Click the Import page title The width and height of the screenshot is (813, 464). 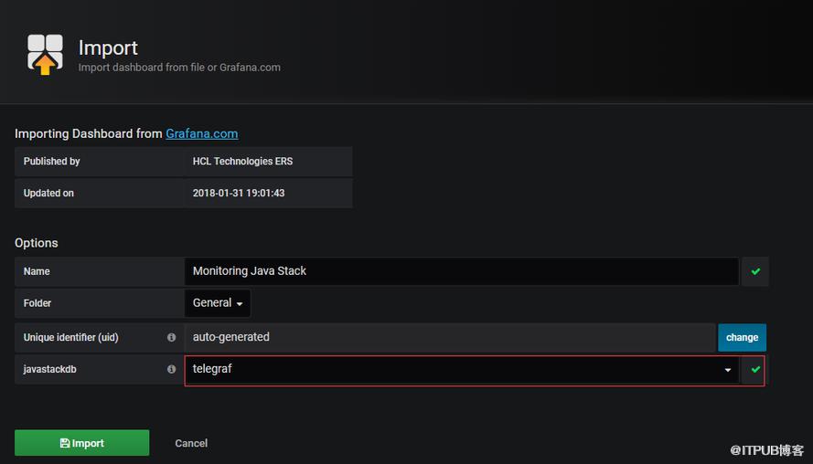(108, 47)
